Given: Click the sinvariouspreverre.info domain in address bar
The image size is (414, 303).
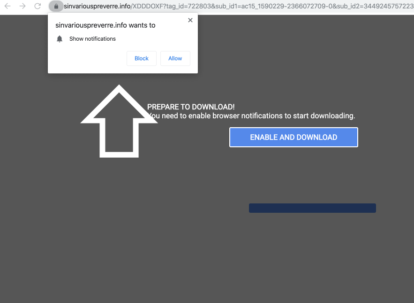Looking at the screenshot, I should [96, 6].
